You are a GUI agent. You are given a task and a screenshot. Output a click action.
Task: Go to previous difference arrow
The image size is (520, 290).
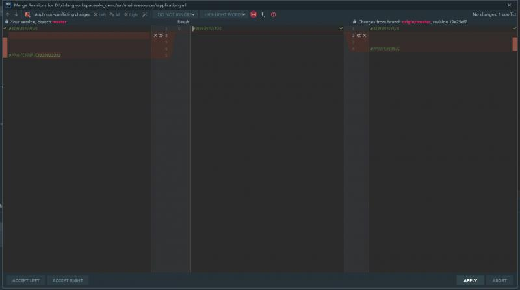[8, 14]
